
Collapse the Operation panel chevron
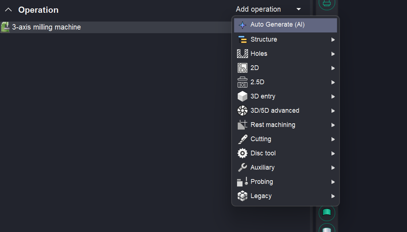pyautogui.click(x=8, y=10)
